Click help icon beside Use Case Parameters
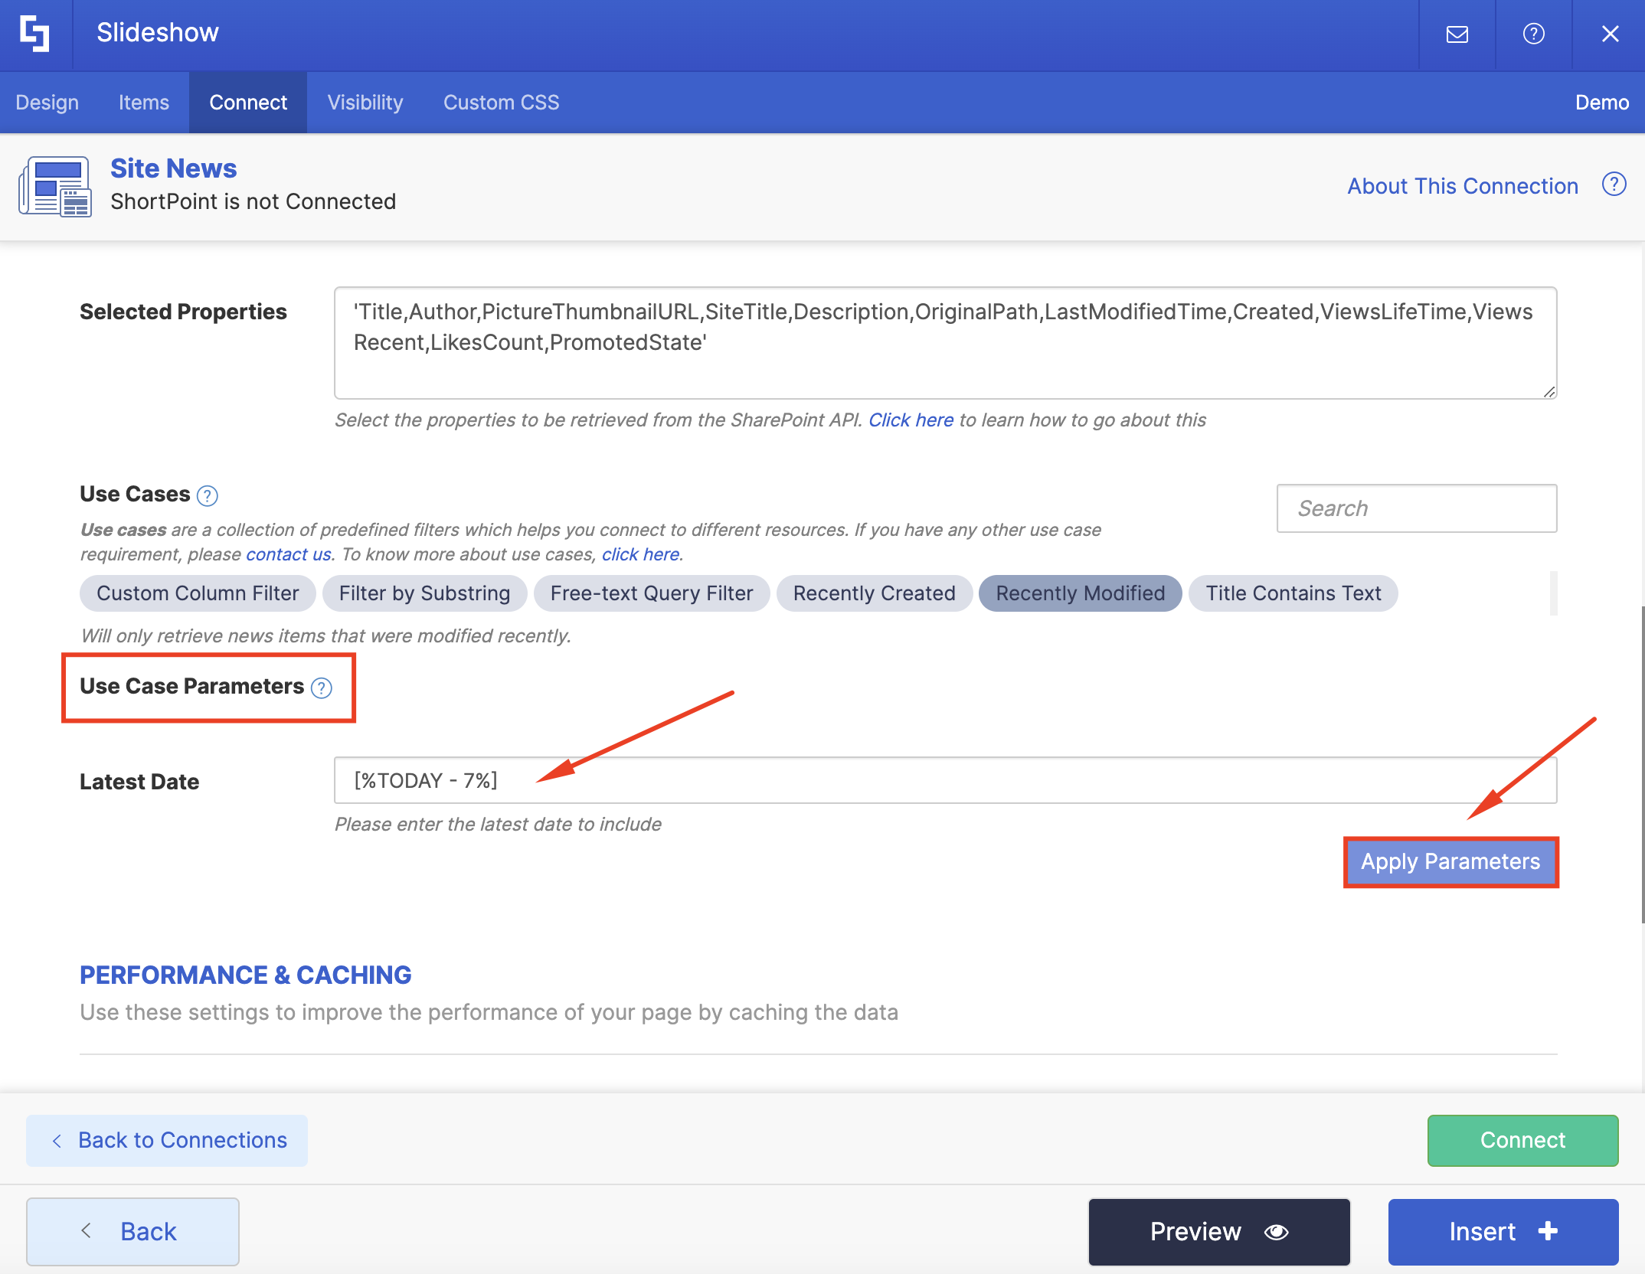This screenshot has width=1645, height=1274. (322, 688)
